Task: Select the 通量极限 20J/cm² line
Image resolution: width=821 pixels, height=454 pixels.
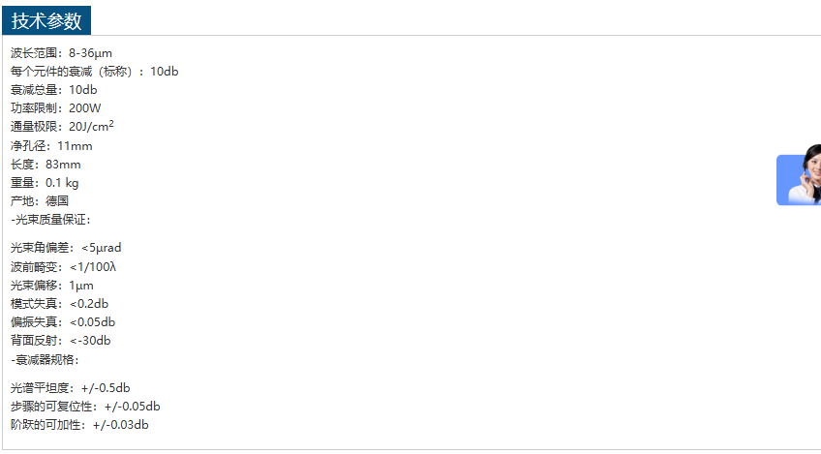Action: (62, 127)
